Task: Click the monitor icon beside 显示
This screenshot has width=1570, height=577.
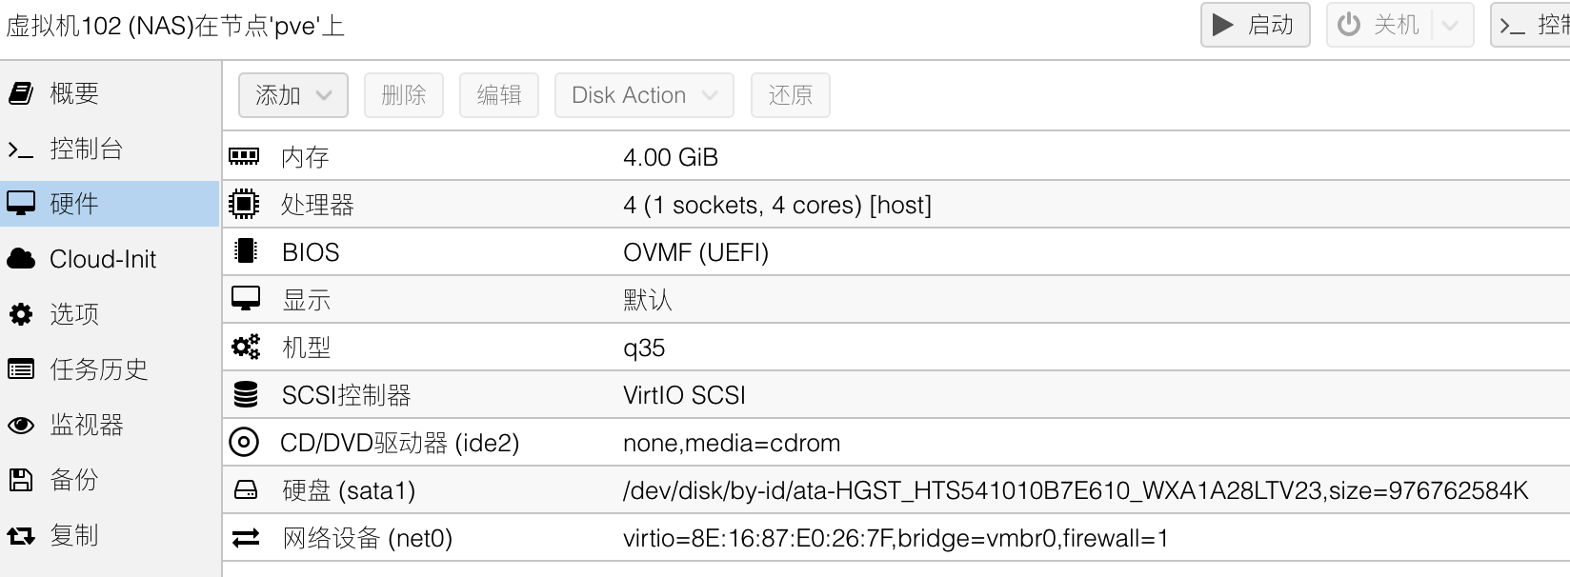Action: 245,299
